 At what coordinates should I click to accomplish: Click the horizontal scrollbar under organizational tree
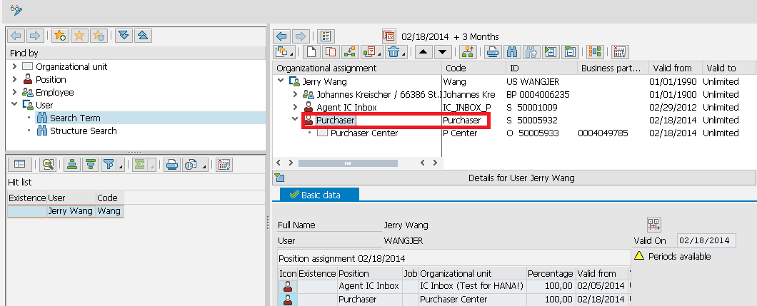click(x=348, y=163)
